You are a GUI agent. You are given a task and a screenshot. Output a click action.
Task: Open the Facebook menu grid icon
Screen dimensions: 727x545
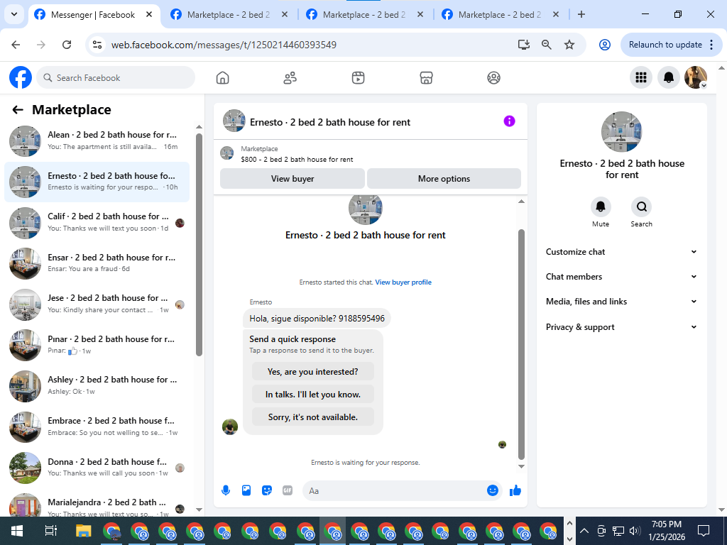pyautogui.click(x=641, y=77)
